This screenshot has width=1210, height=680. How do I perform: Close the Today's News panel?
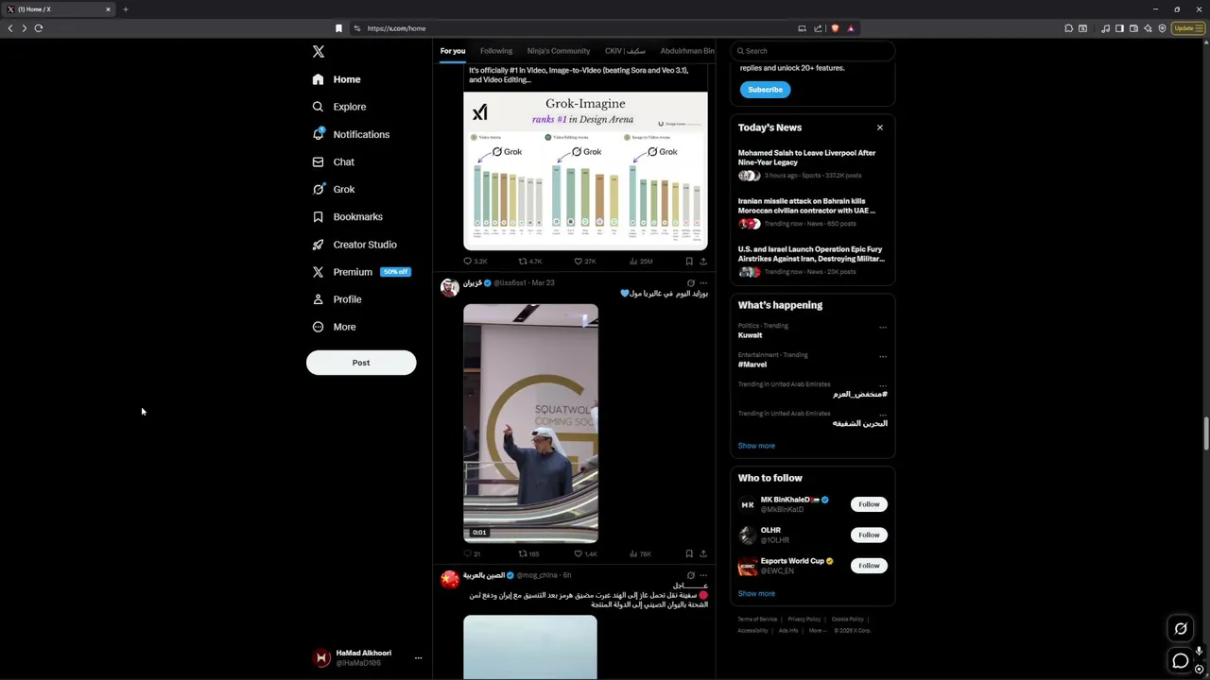[x=880, y=127]
